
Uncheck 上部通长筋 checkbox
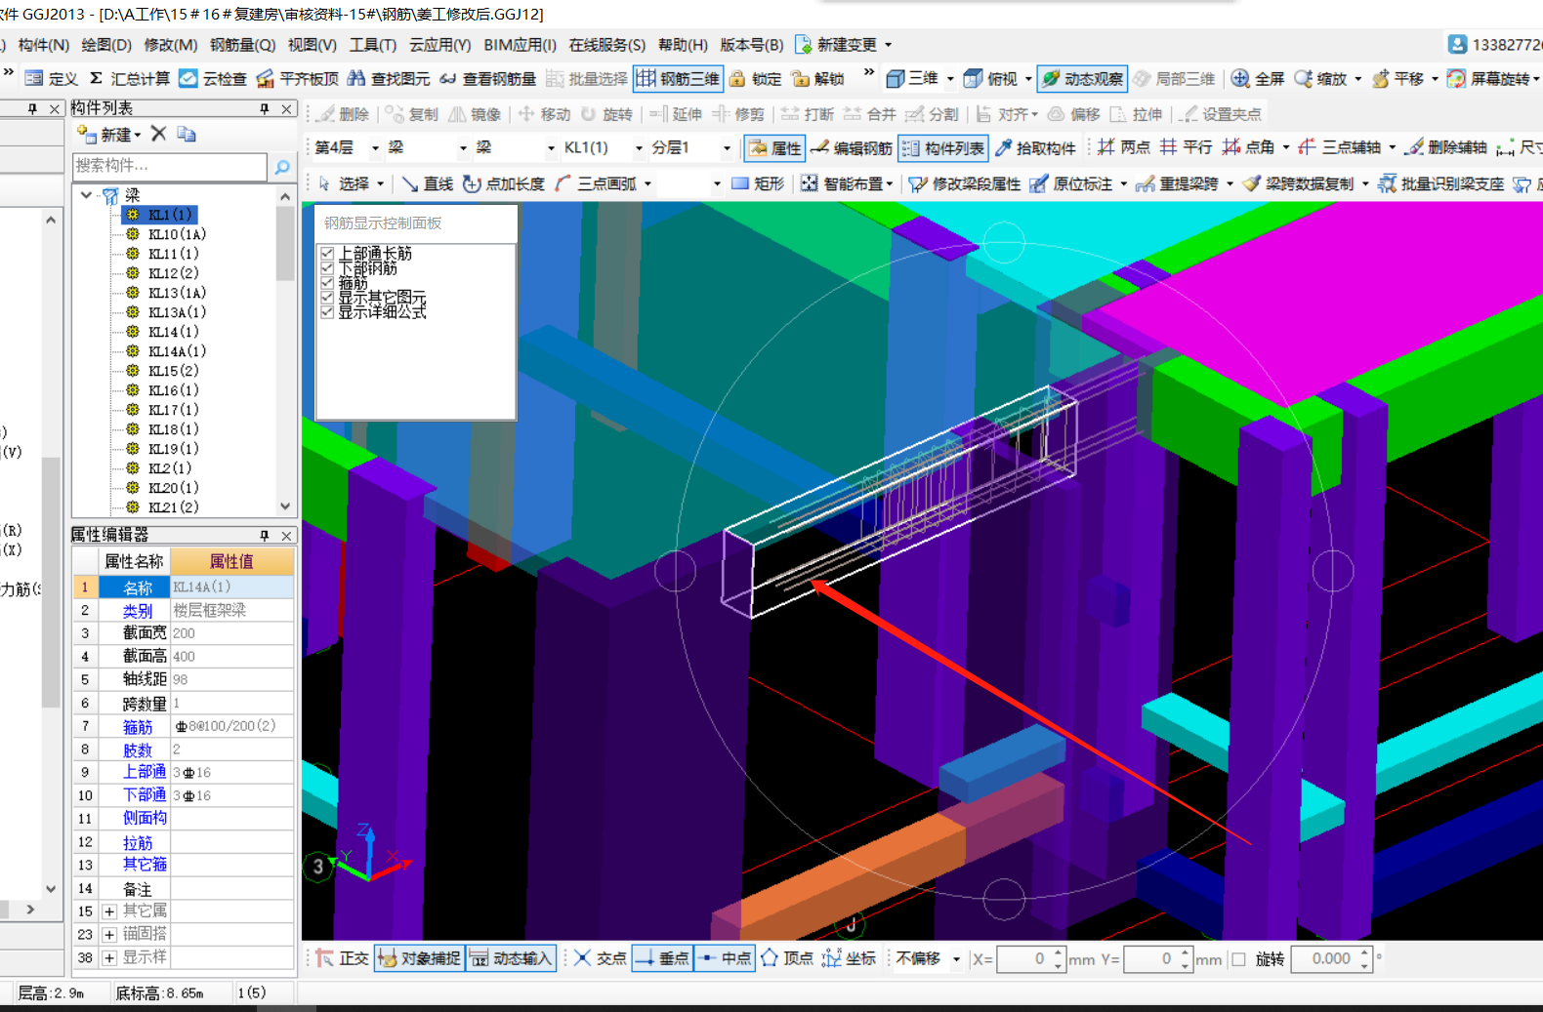[x=327, y=254]
